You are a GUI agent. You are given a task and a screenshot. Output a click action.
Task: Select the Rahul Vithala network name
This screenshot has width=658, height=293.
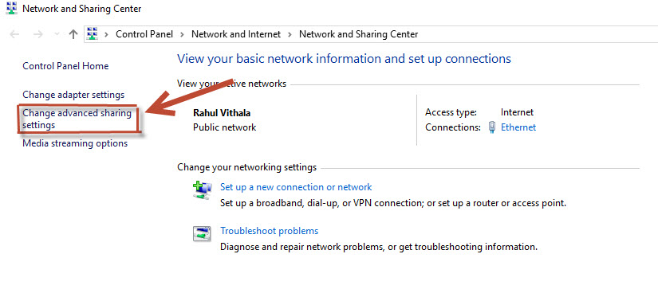point(222,113)
